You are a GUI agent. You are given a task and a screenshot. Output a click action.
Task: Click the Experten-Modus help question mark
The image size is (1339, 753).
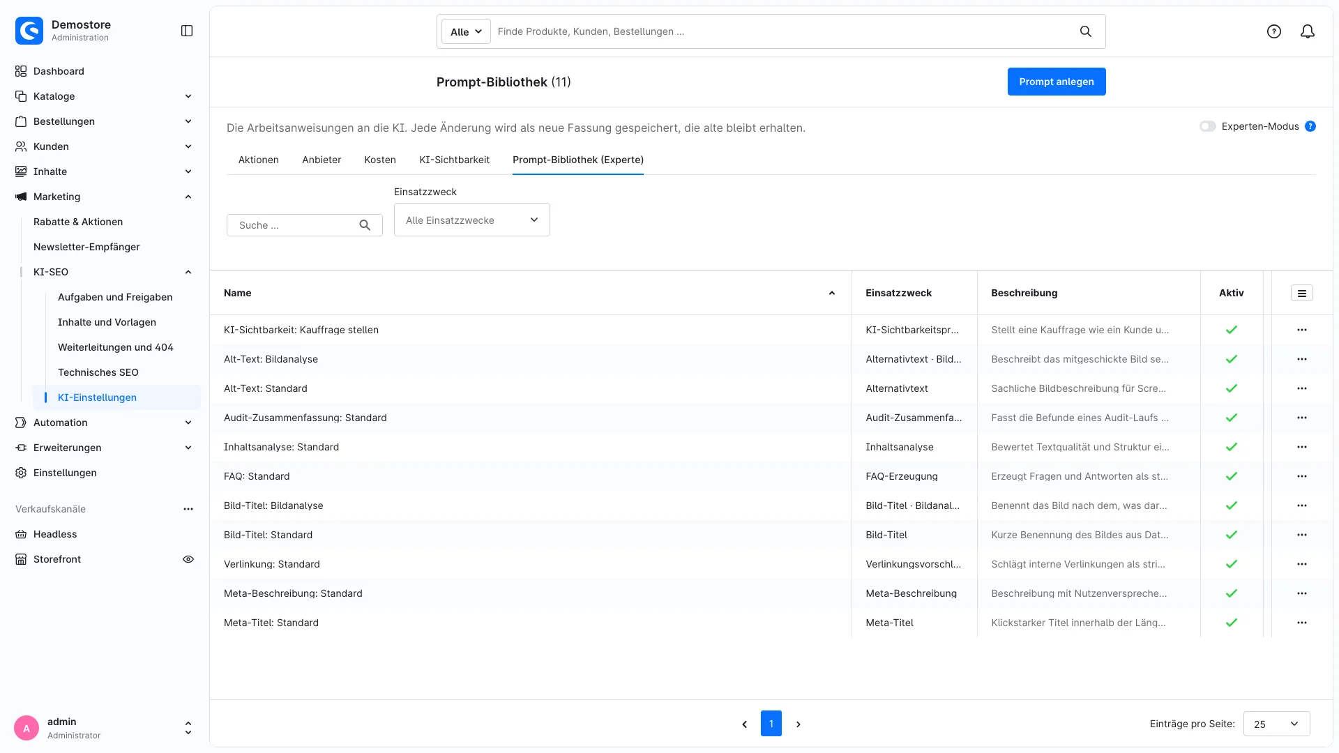click(x=1310, y=126)
